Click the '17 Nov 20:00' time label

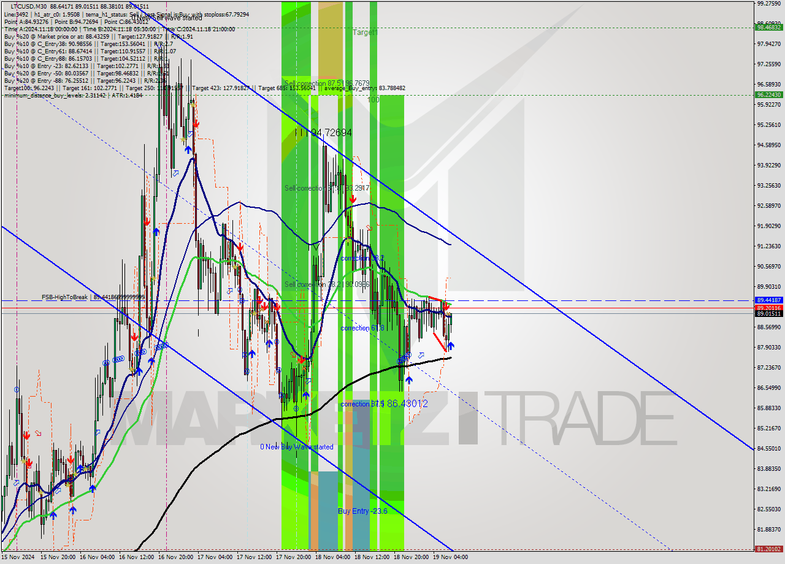(x=294, y=557)
